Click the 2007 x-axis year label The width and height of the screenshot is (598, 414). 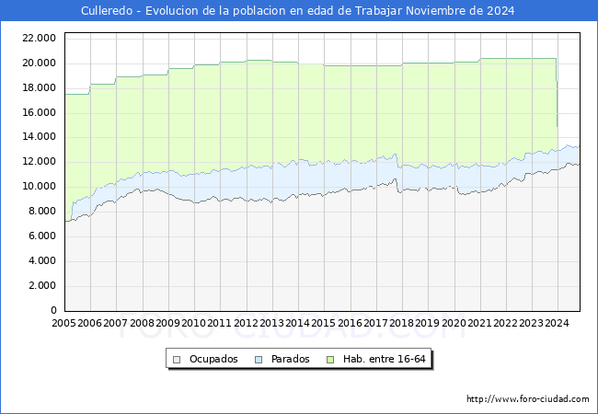tap(116, 323)
